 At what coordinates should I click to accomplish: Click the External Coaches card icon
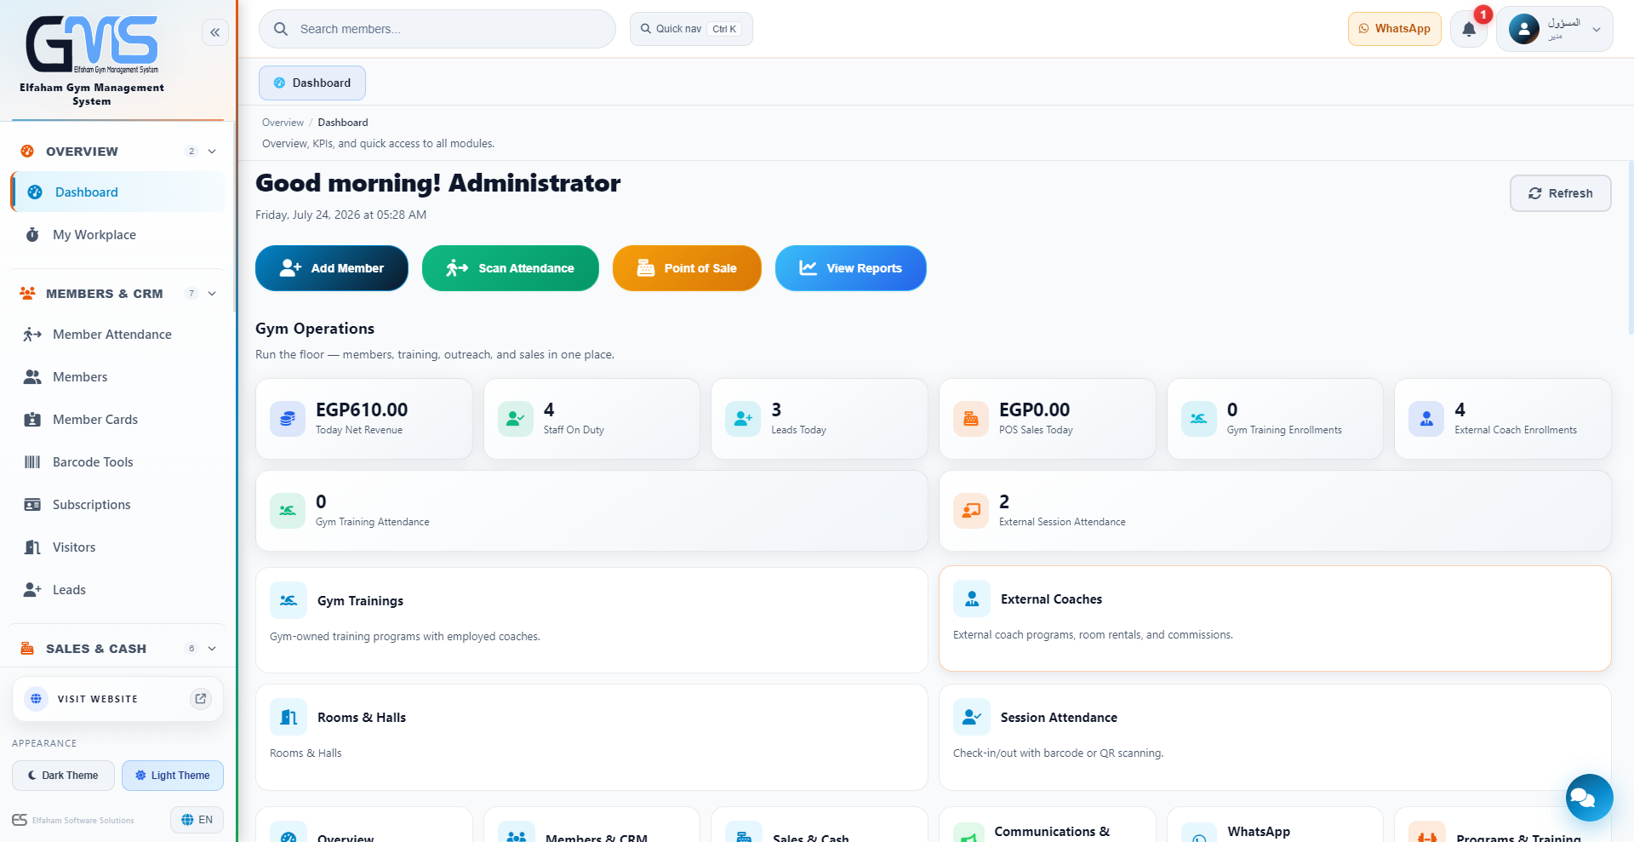coord(972,599)
